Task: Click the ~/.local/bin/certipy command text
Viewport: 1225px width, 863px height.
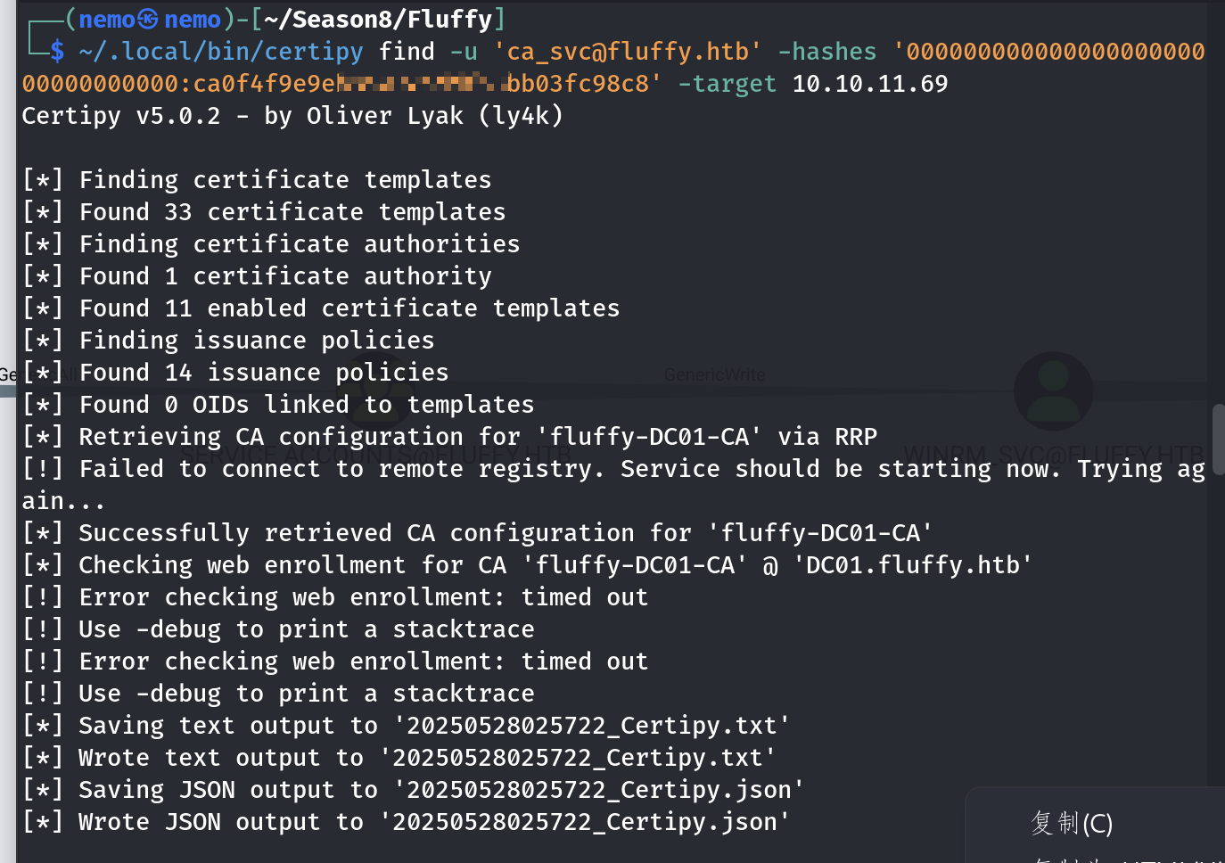Action: point(221,52)
